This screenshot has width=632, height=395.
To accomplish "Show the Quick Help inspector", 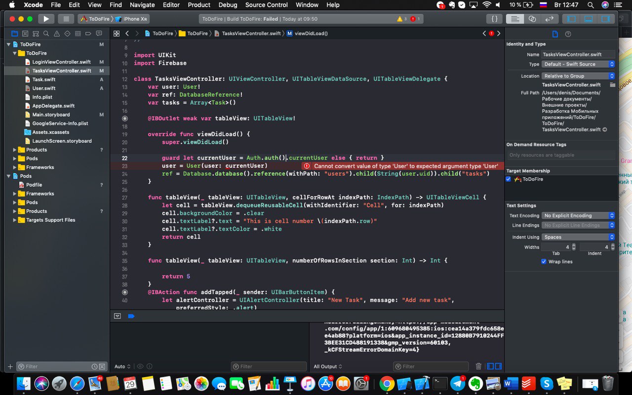I will pos(568,34).
